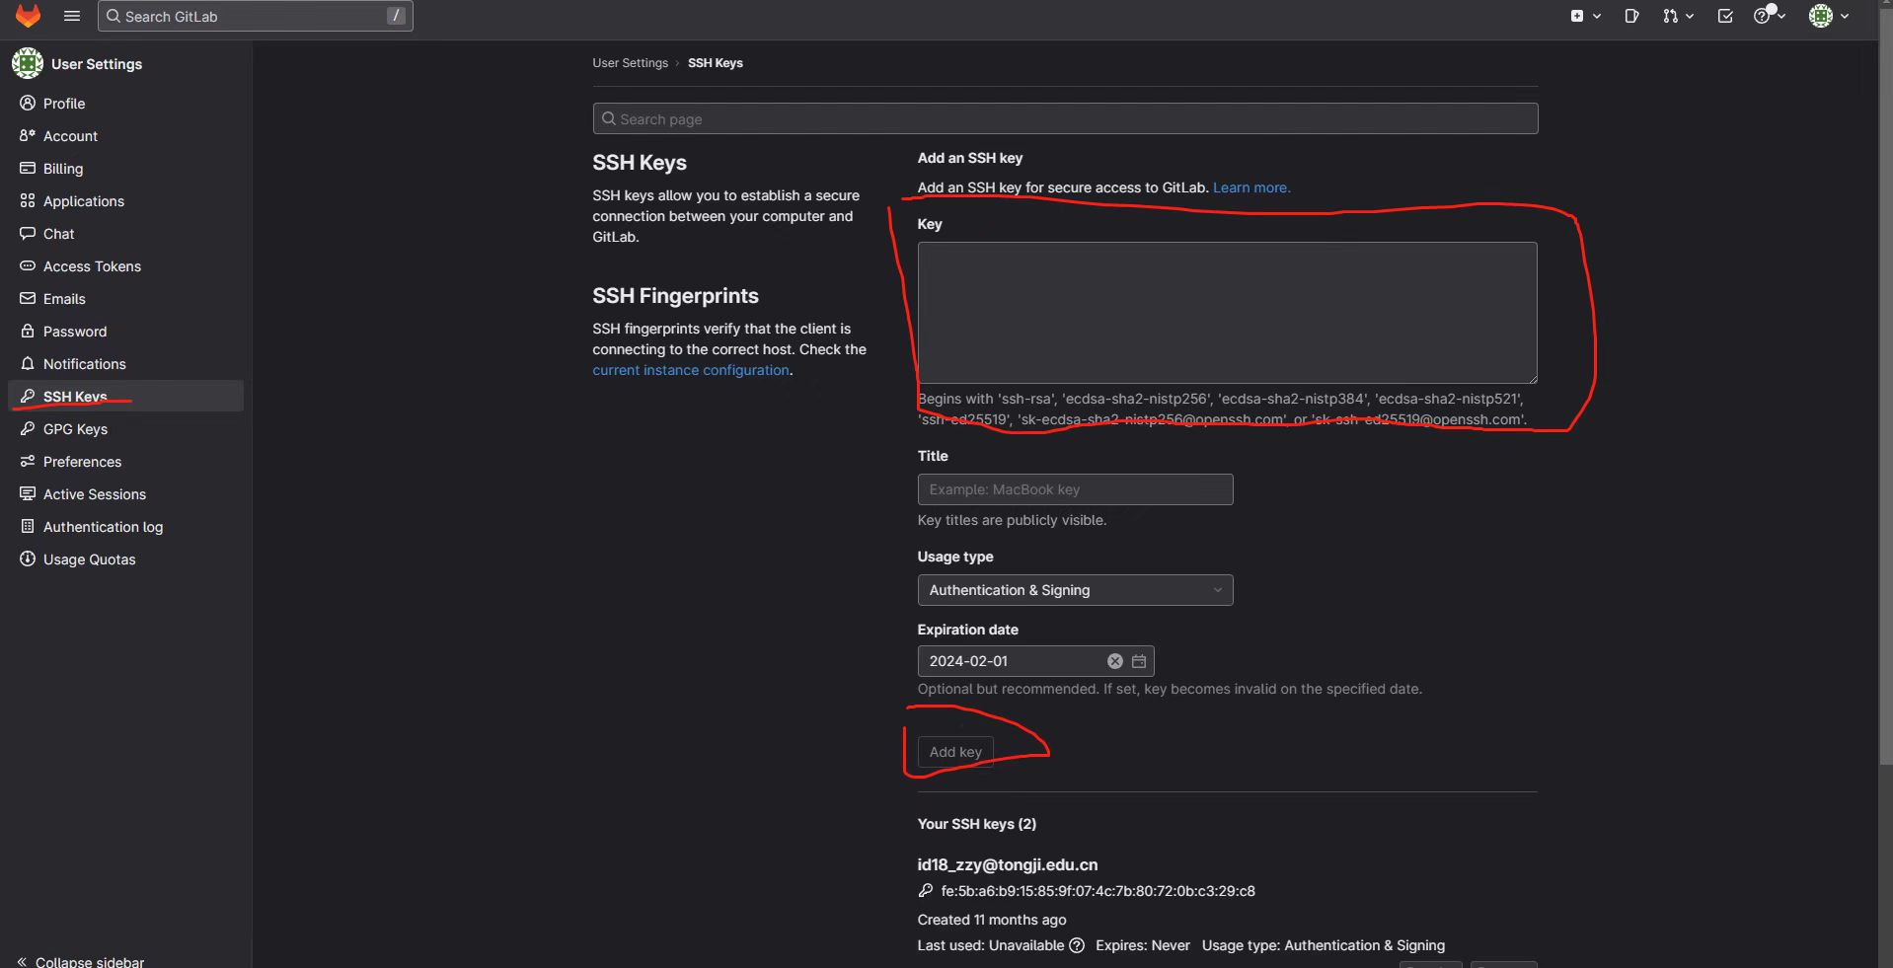Screen dimensions: 1893x968
Task: Click the Emails envelope icon
Action: pyautogui.click(x=28, y=298)
